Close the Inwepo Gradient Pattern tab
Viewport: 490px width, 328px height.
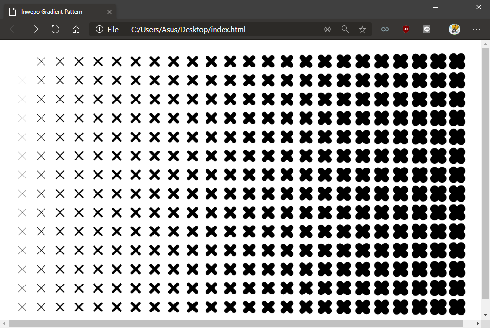coord(109,12)
